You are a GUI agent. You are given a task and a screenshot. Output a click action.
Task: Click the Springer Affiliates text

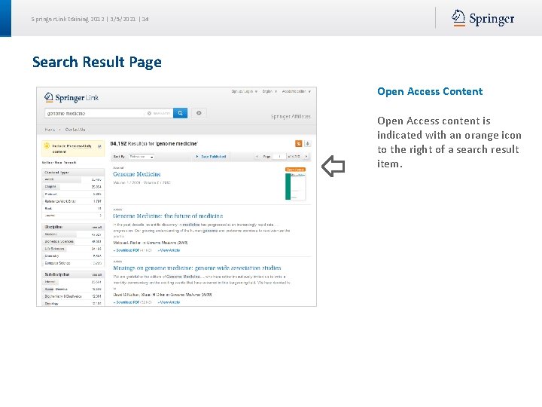(291, 117)
